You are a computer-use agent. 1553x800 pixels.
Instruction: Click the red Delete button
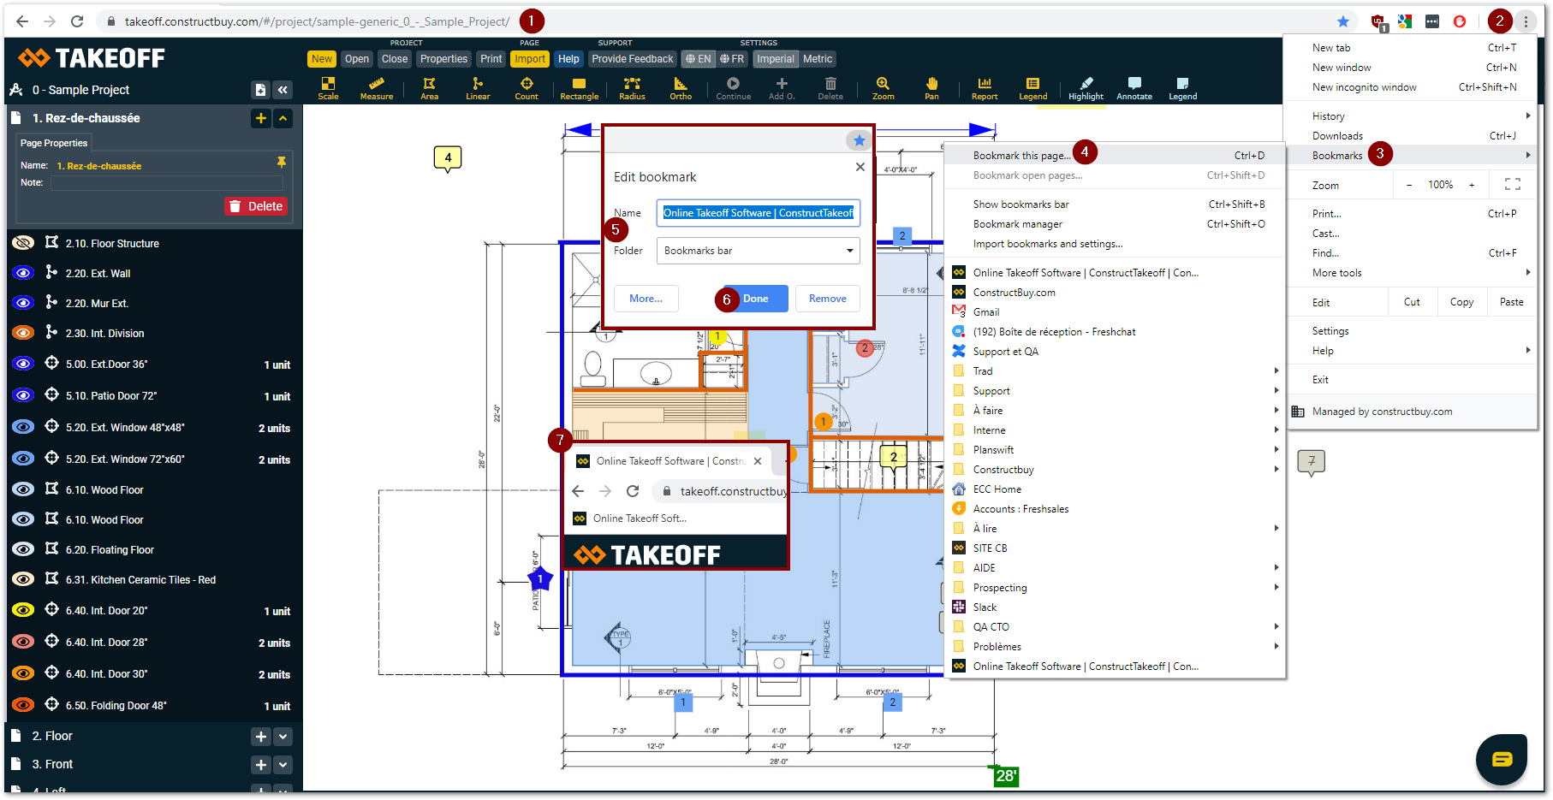[256, 206]
